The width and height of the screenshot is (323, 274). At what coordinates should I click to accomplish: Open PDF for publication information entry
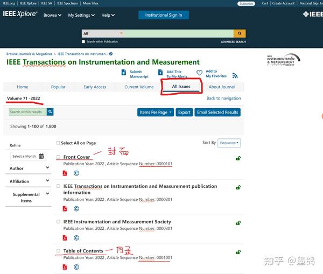(65, 209)
